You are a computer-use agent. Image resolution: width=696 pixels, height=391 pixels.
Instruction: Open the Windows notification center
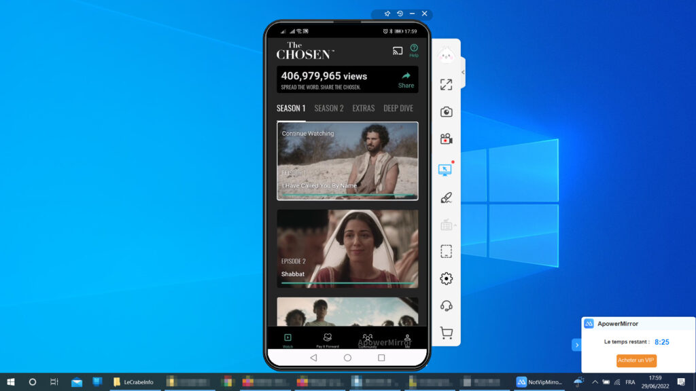pos(681,381)
